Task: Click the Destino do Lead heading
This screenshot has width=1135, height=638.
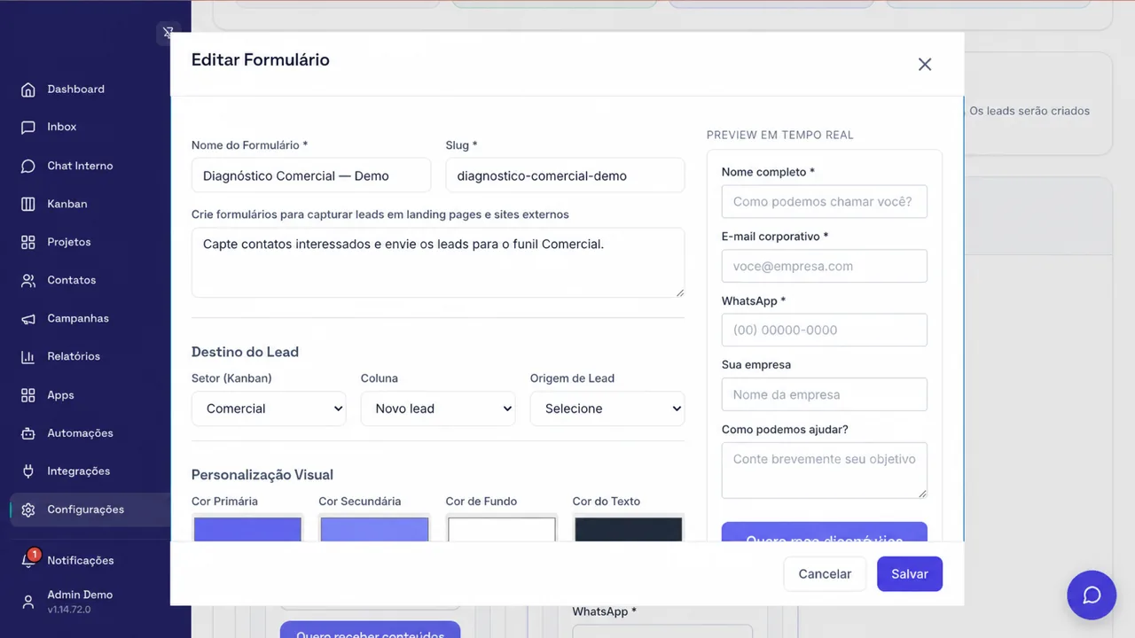Action: pyautogui.click(x=245, y=352)
